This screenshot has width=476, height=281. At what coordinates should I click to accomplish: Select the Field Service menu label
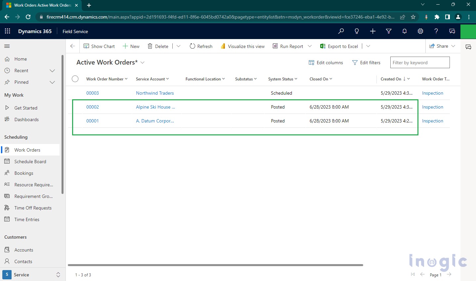coord(75,31)
